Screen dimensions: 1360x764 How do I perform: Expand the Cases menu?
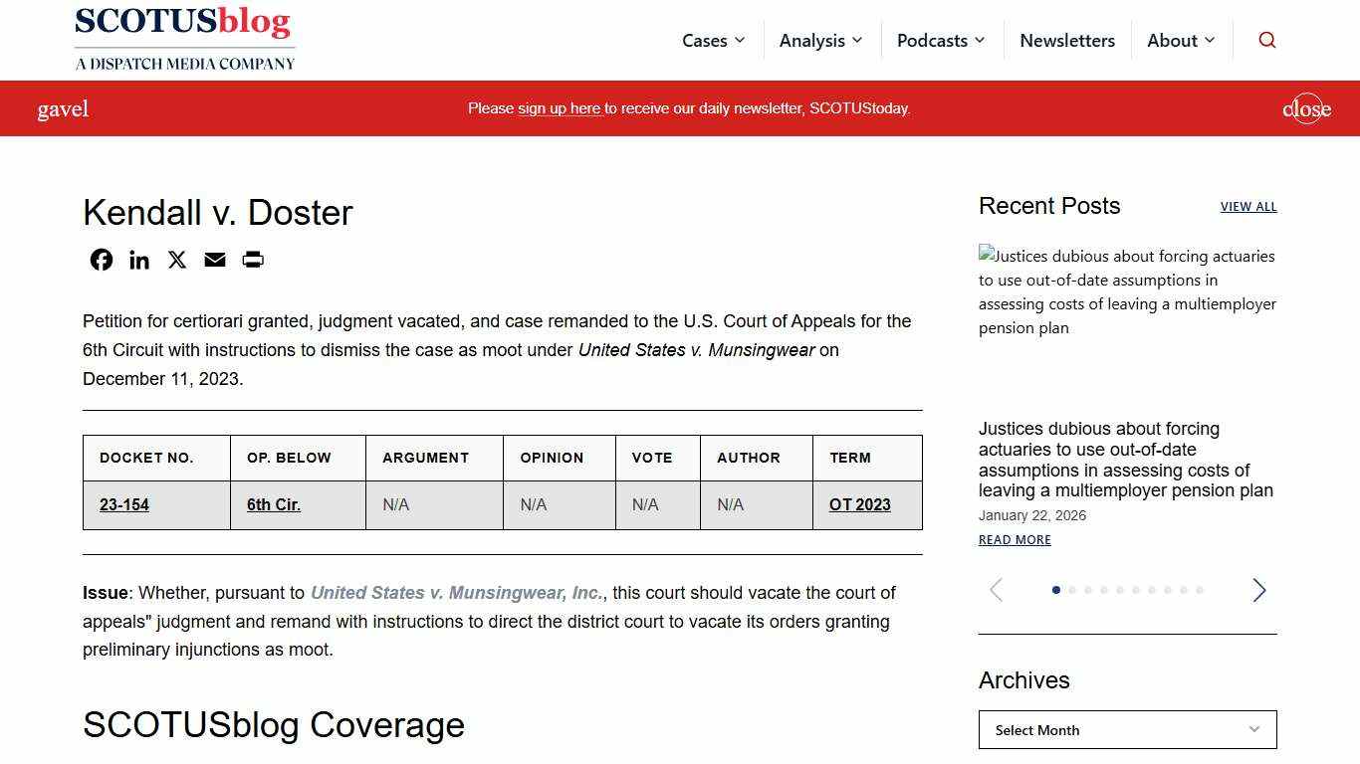713,41
